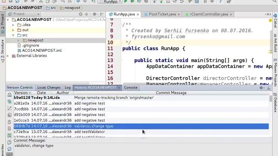Screen dimensions: 278x156
Task: Fold the Javadoc comment at line 7
Action: coord(121,25)
